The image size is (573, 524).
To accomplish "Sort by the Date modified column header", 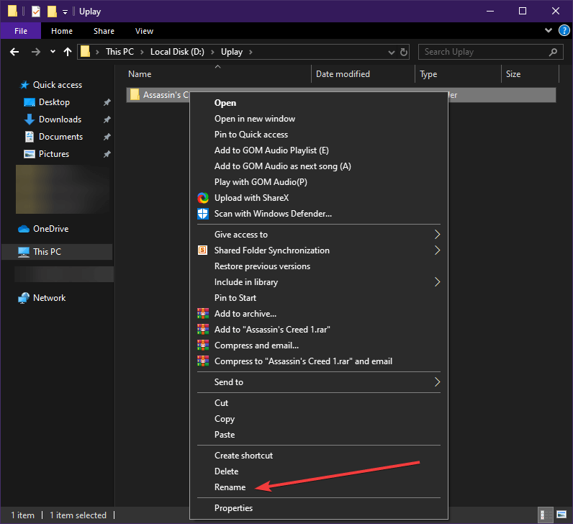I will tap(343, 74).
